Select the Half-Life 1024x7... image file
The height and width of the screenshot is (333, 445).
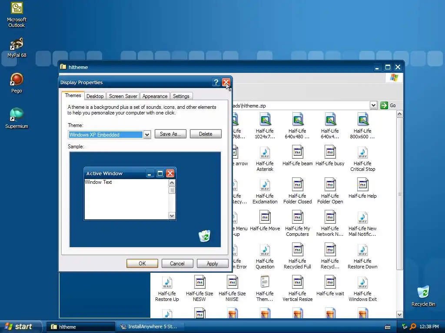coord(265,125)
